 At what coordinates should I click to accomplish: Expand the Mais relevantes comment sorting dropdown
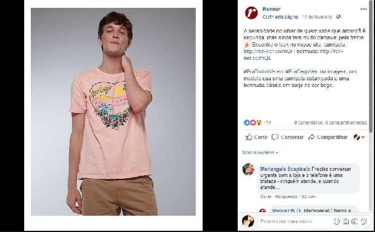(x=260, y=152)
